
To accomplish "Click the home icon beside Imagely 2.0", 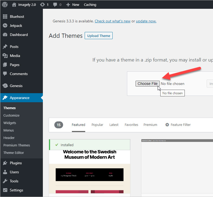I will pos(14,5).
